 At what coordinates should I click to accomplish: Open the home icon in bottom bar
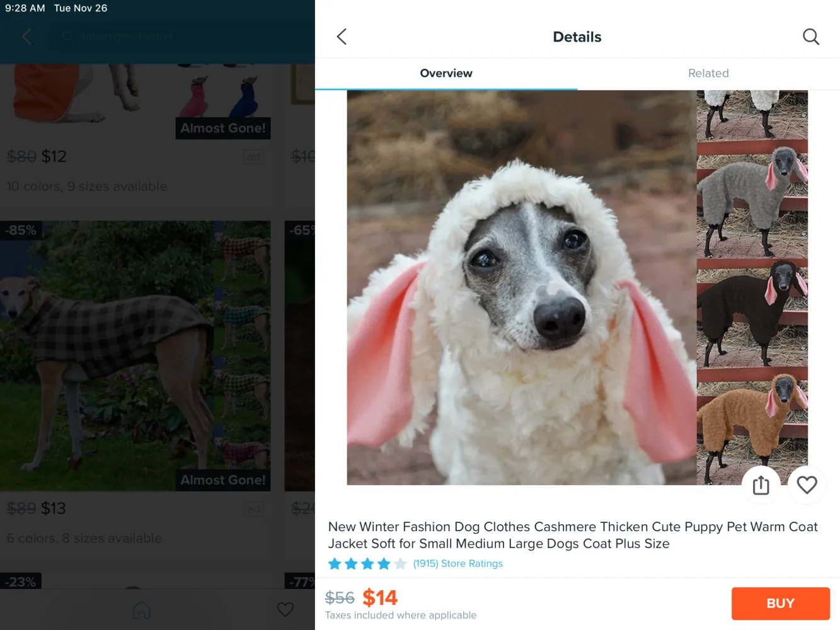click(142, 609)
